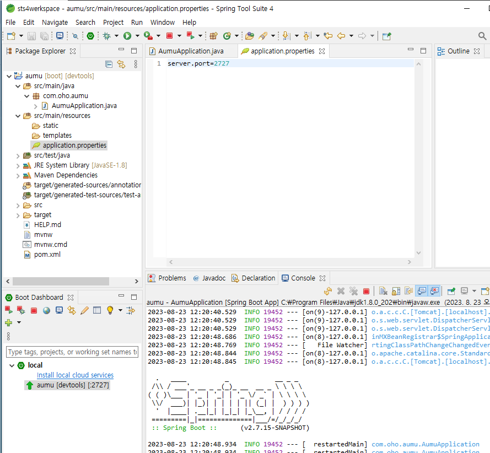Stop app from Boot Dashboard red square
This screenshot has width=490, height=453.
pos(34,310)
